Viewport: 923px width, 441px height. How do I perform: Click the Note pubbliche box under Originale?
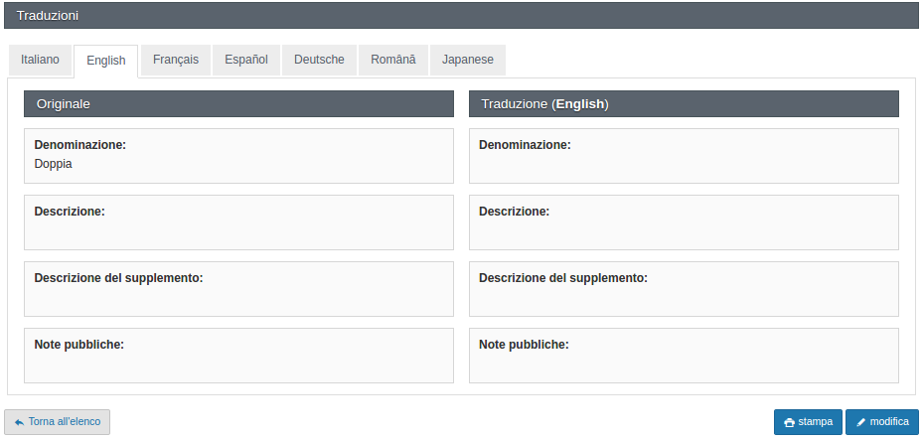pyautogui.click(x=238, y=356)
